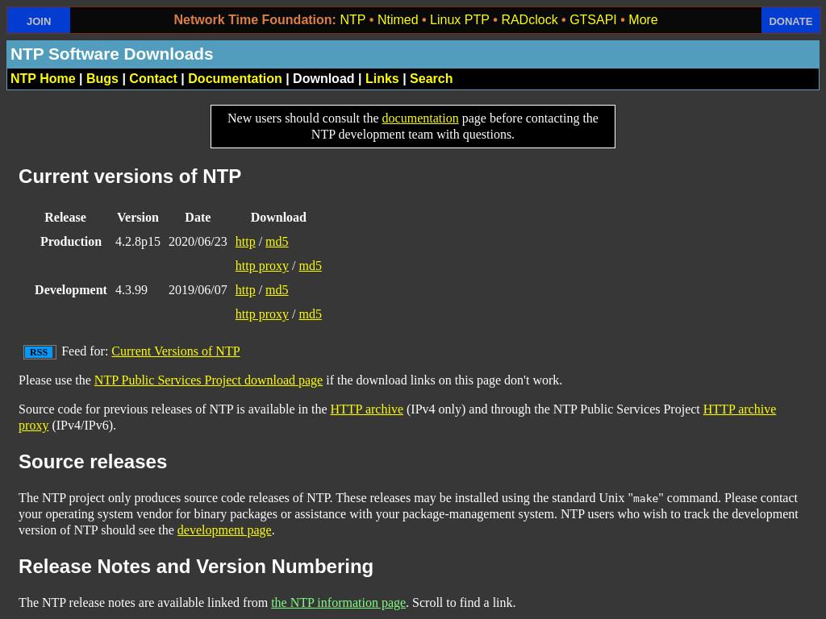Click the Network Time Foundation label
The height and width of the screenshot is (619, 826).
(254, 20)
